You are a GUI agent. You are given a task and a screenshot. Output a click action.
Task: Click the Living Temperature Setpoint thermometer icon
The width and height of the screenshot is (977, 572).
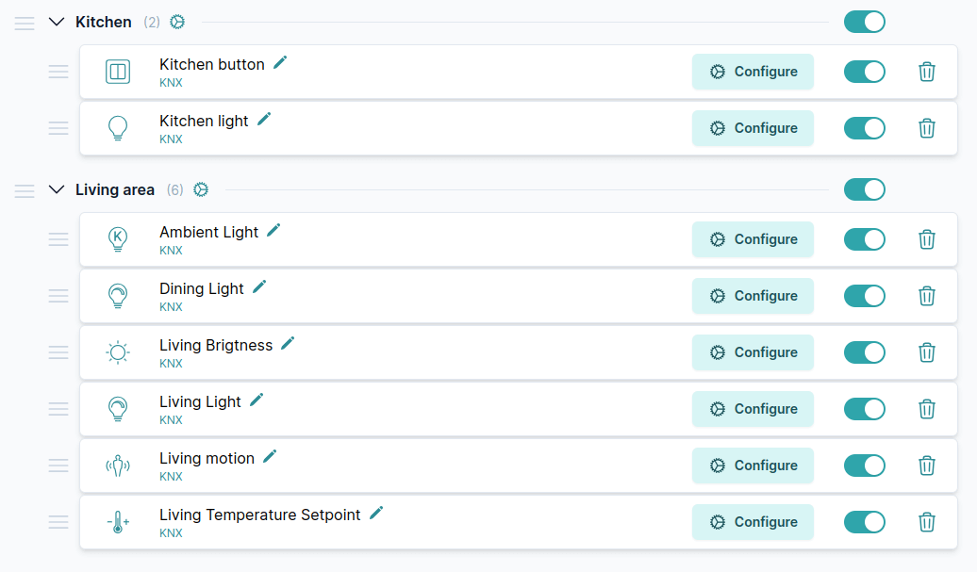(x=118, y=522)
